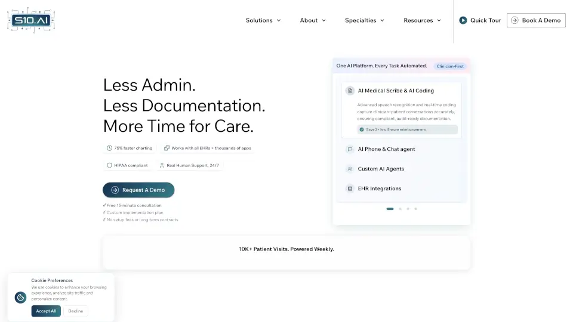Click the AI Phone & Chat agent icon

pyautogui.click(x=350, y=149)
